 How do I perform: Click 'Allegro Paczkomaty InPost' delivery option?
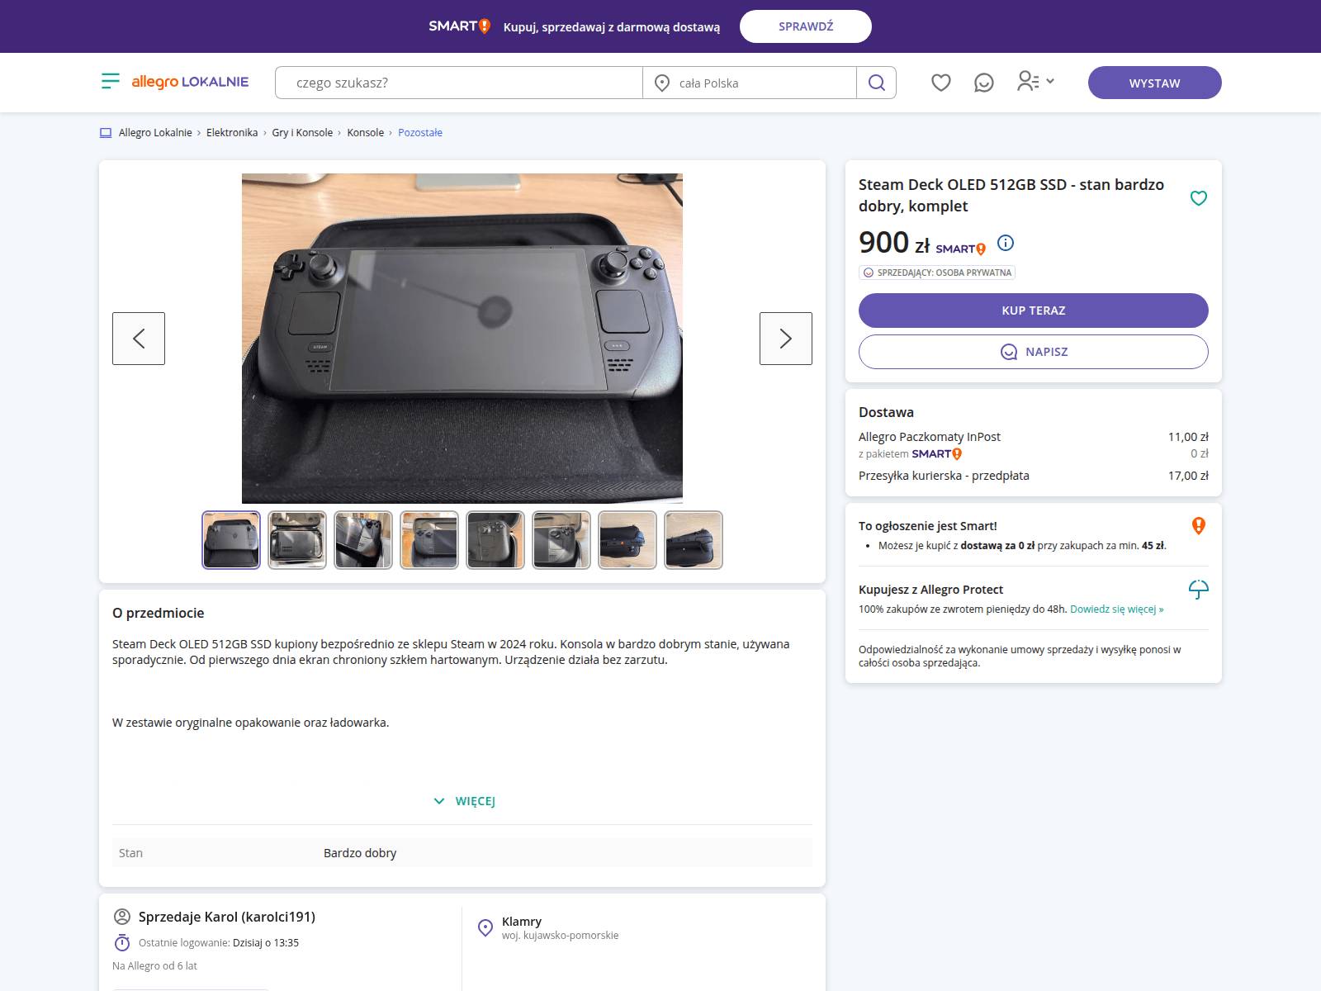click(930, 437)
